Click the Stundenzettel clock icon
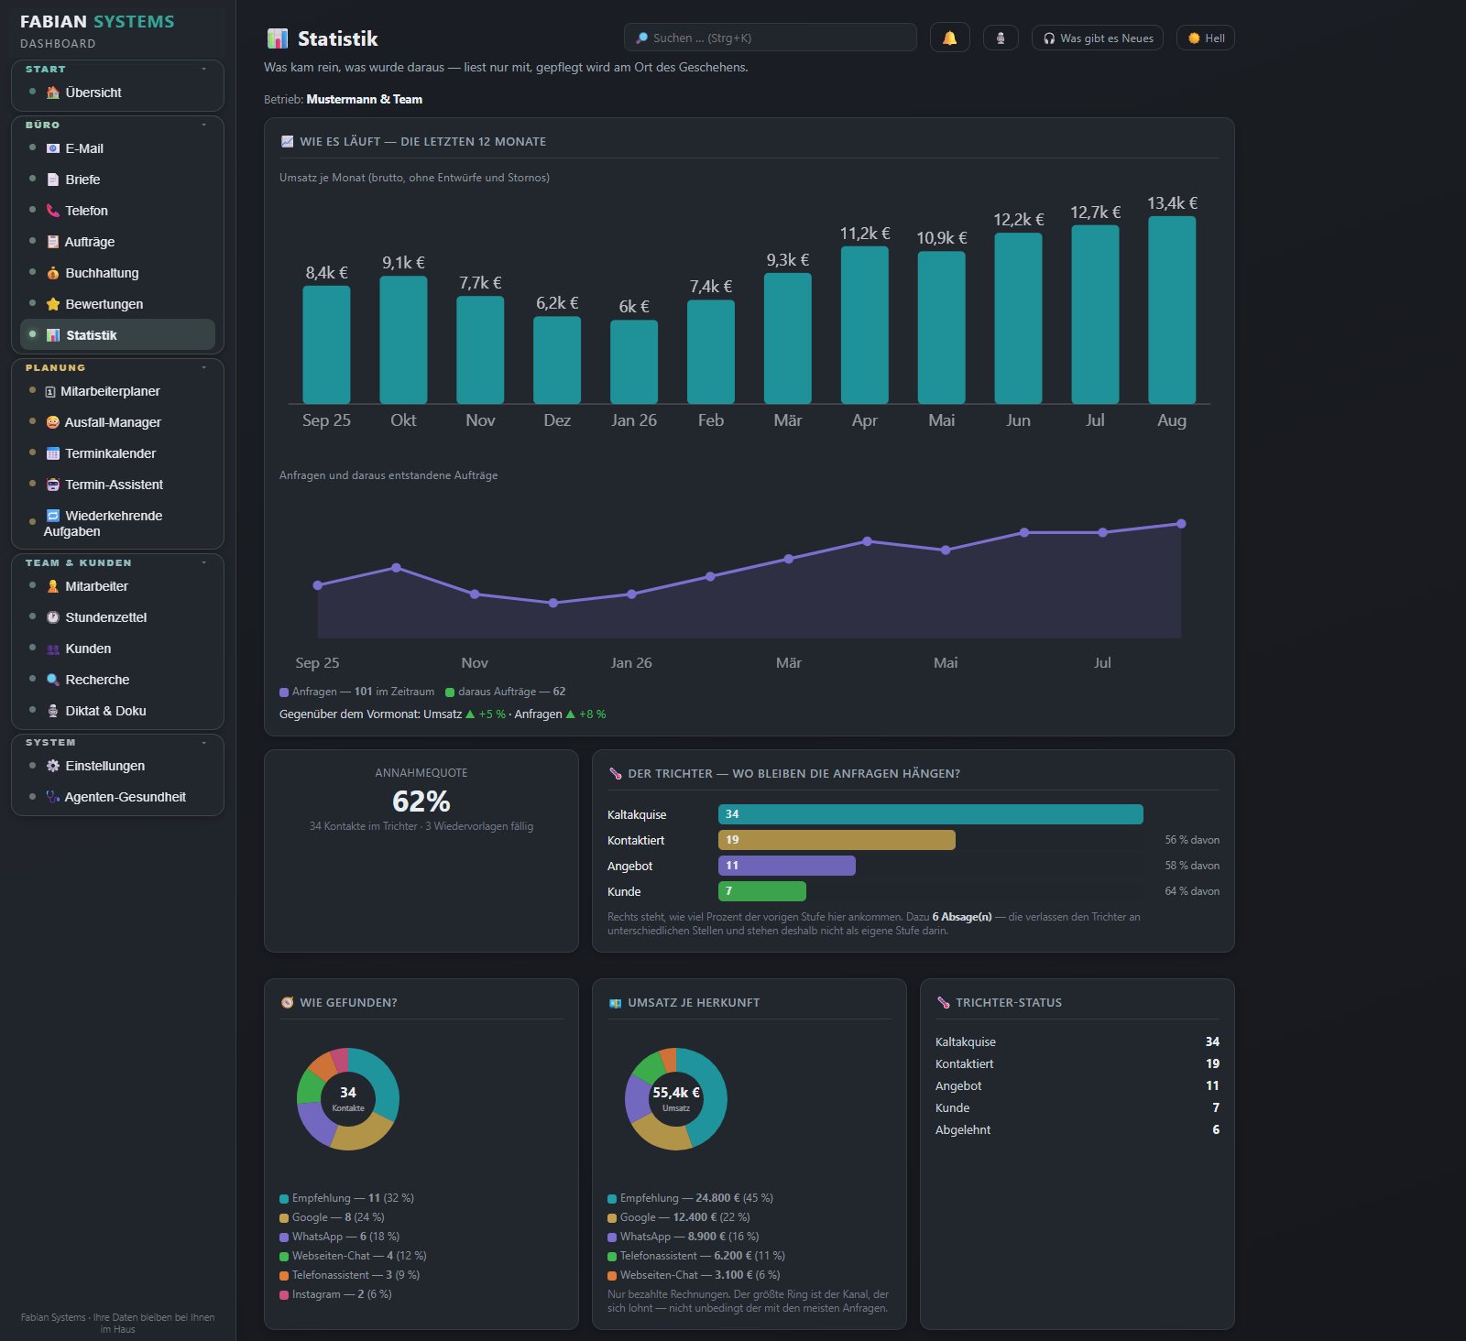The height and width of the screenshot is (1341, 1466). [53, 617]
